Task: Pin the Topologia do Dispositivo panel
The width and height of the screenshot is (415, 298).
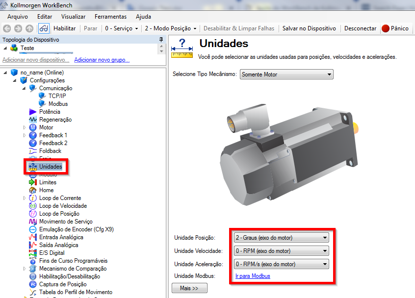Action: coord(161,40)
